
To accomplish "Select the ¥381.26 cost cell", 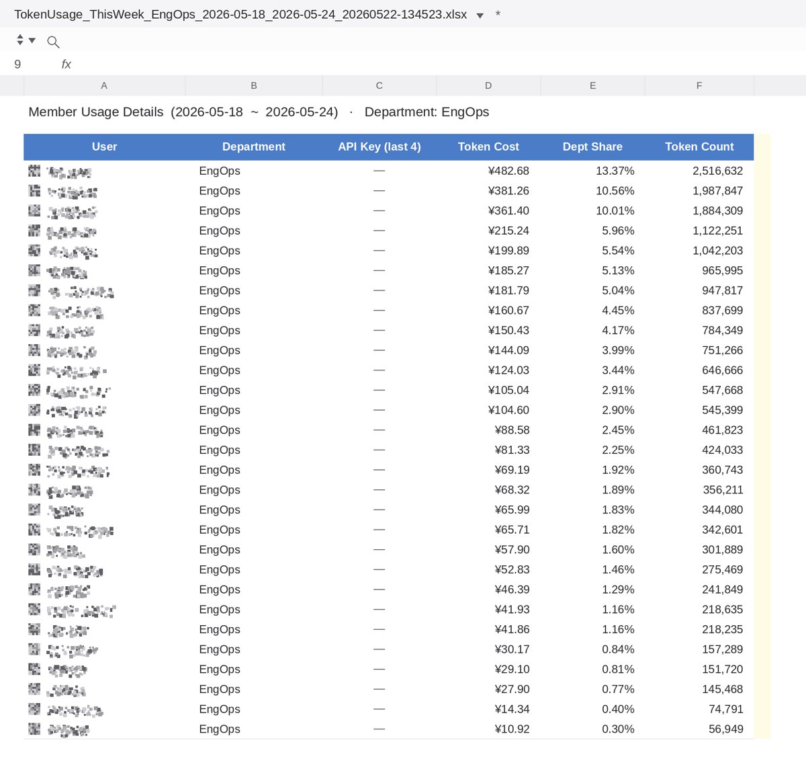I will point(488,191).
